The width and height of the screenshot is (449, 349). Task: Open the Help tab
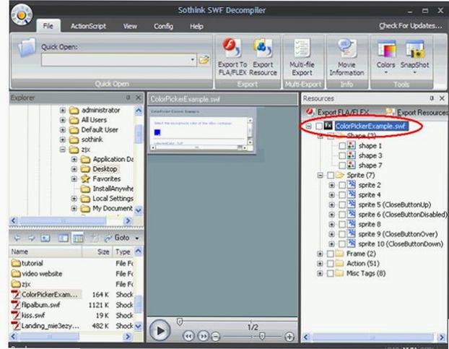tap(196, 26)
